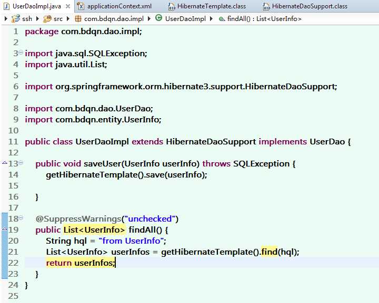Collapse the imports fold marker on line 3
This screenshot has width=379, height=303.
pyautogui.click(x=21, y=52)
